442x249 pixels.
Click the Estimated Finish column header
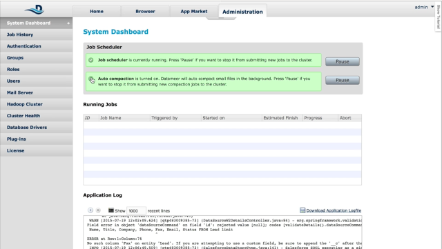tap(282, 118)
